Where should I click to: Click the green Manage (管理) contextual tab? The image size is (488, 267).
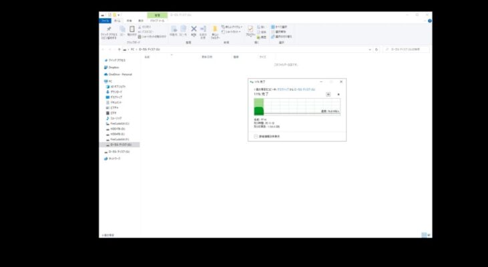[157, 15]
